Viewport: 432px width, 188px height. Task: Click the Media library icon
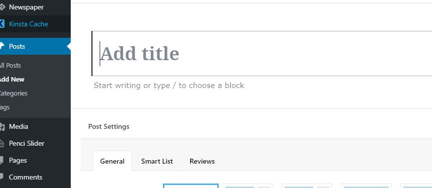pos(2,126)
